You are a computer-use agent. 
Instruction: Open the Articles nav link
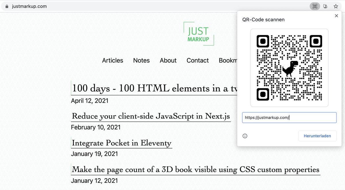click(113, 60)
